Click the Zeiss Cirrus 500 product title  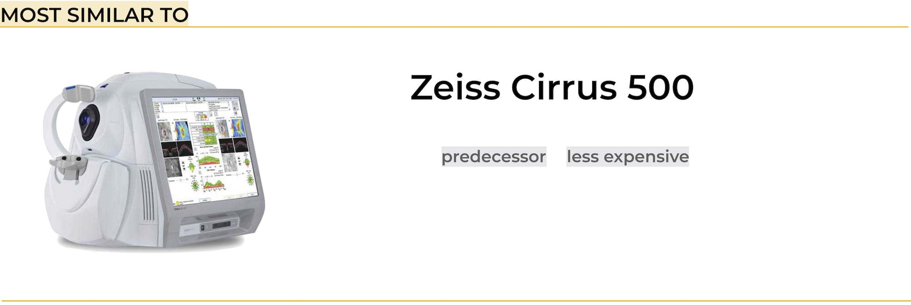click(x=552, y=87)
